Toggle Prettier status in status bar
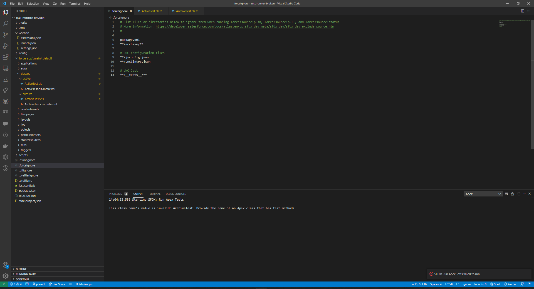 [510, 284]
